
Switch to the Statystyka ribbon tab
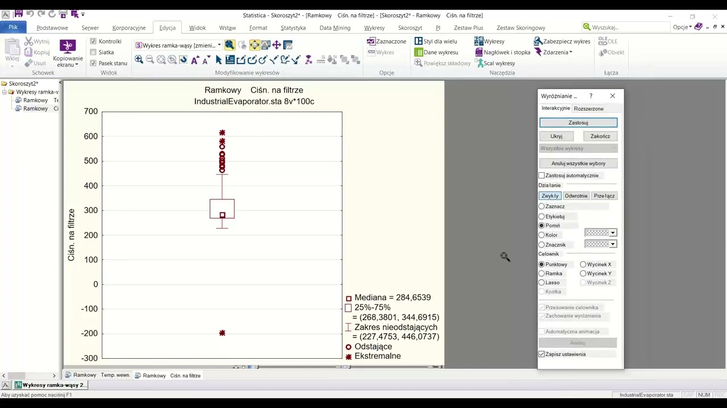pyautogui.click(x=293, y=27)
